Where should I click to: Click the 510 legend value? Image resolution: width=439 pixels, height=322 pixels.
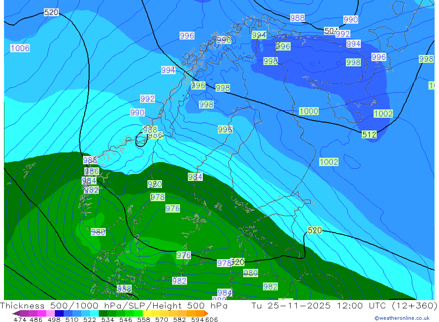[72, 319]
